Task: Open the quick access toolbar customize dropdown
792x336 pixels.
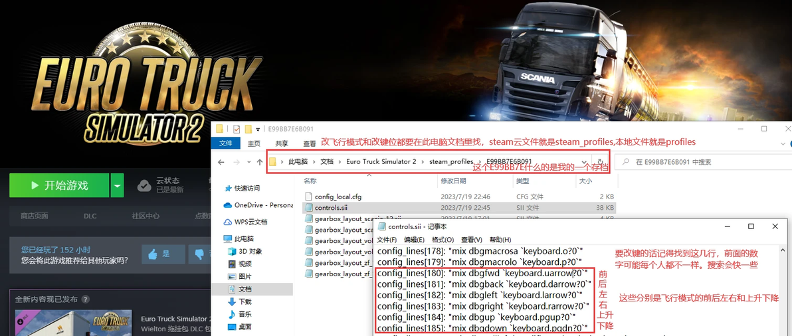Action: pyautogui.click(x=258, y=129)
